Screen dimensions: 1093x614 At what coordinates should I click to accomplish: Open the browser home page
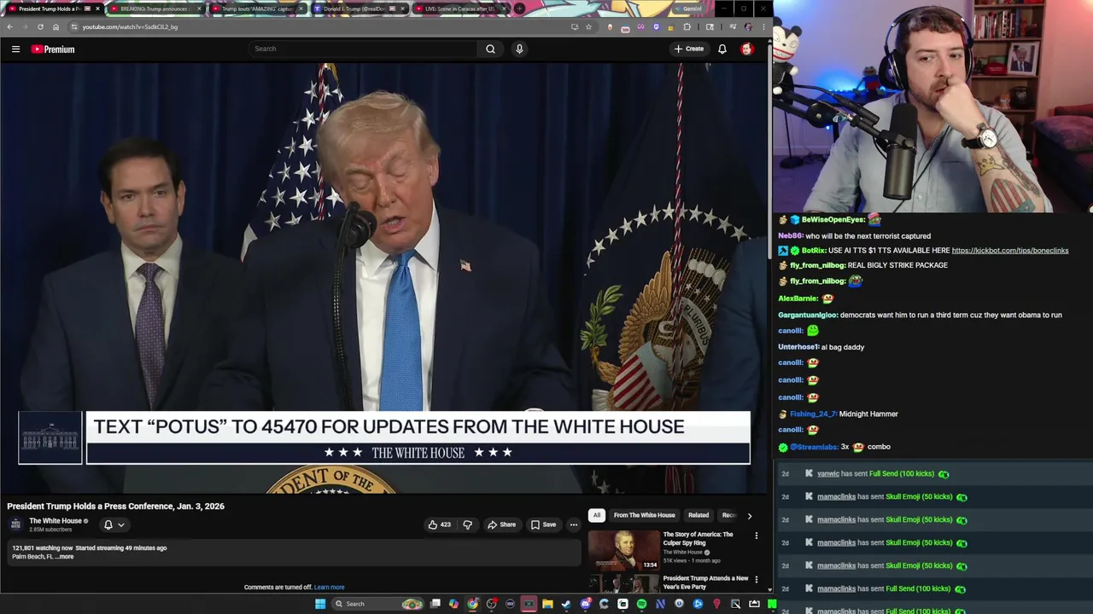(x=56, y=26)
